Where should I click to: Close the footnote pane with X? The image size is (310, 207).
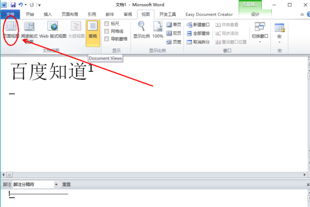click(x=308, y=185)
